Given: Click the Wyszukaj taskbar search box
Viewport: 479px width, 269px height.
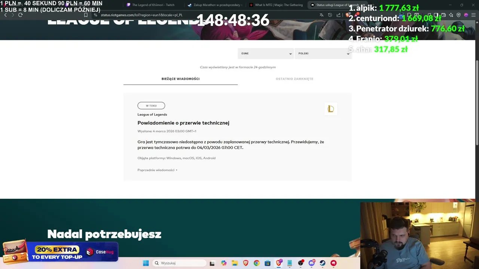Looking at the screenshot, I should coord(179,263).
